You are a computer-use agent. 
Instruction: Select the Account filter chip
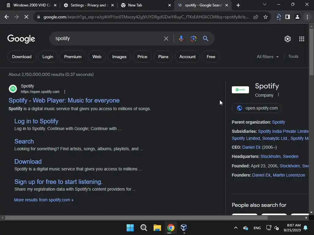pyautogui.click(x=187, y=57)
